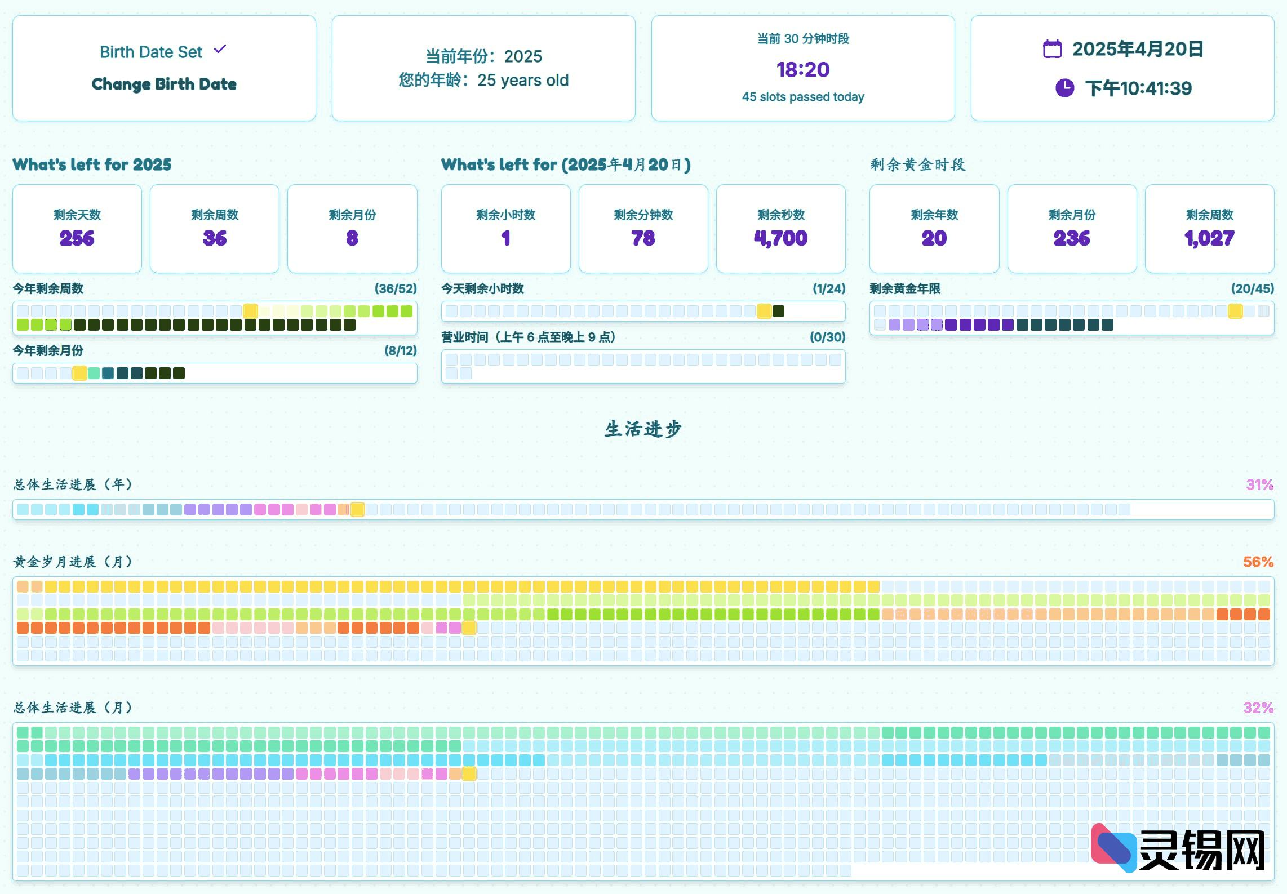
Task: Click the yellow marker in 总体生活进展（年）bar
Action: 357,509
